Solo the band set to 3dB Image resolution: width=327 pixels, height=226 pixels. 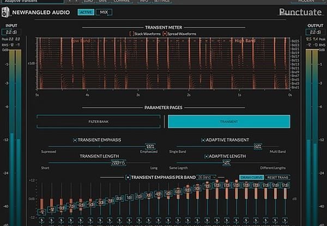(x=149, y=220)
